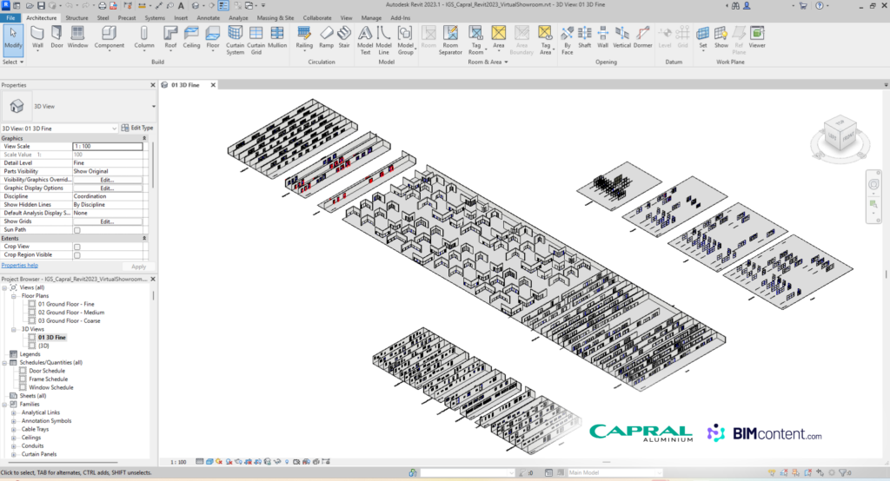Select the Room Separator tool
This screenshot has height=481, width=890.
450,40
